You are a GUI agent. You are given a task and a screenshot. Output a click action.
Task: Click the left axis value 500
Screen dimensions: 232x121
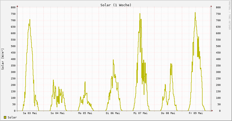[13, 46]
